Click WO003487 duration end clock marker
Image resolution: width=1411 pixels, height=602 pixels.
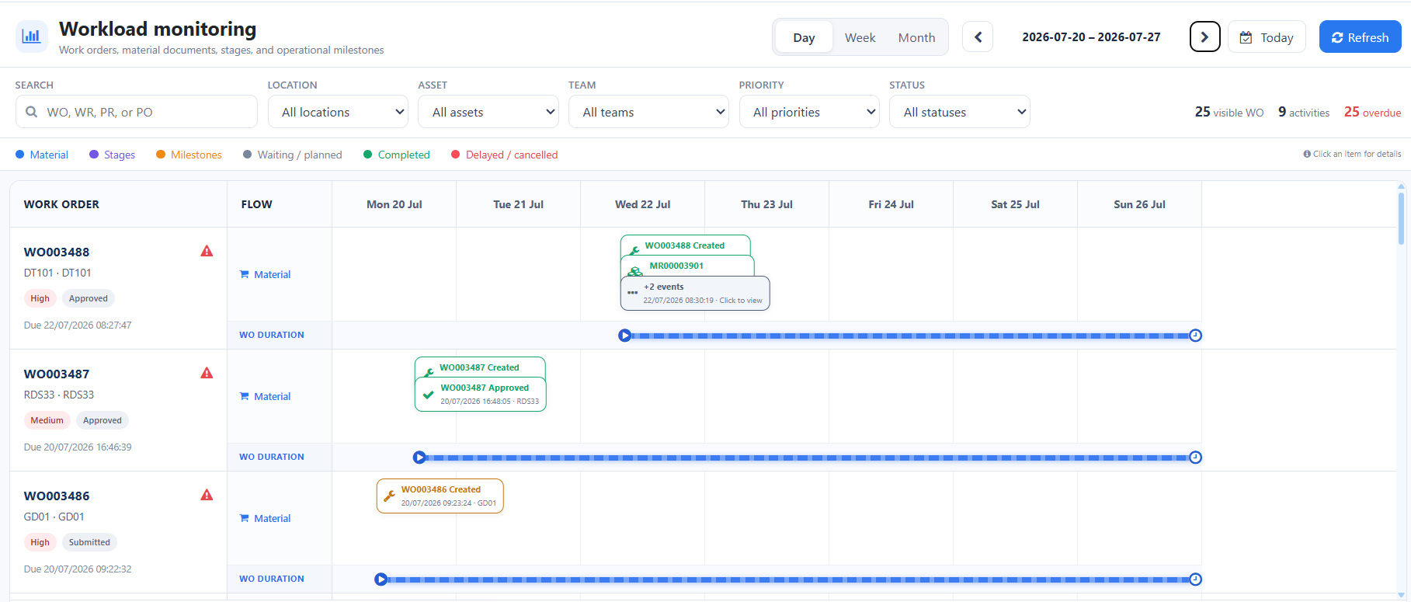click(x=1196, y=458)
